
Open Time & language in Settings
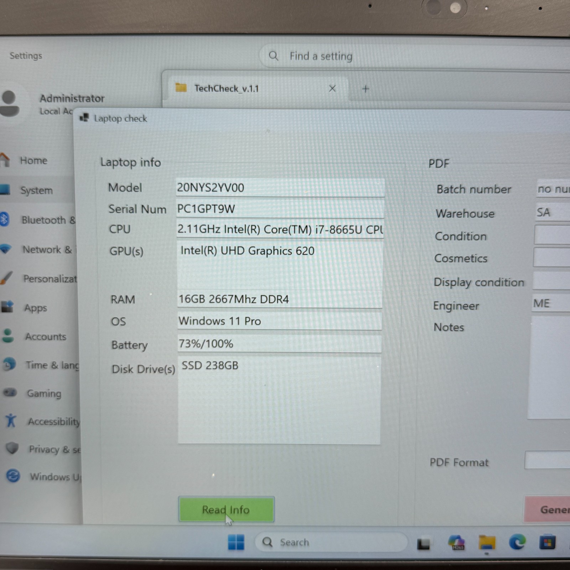40,365
